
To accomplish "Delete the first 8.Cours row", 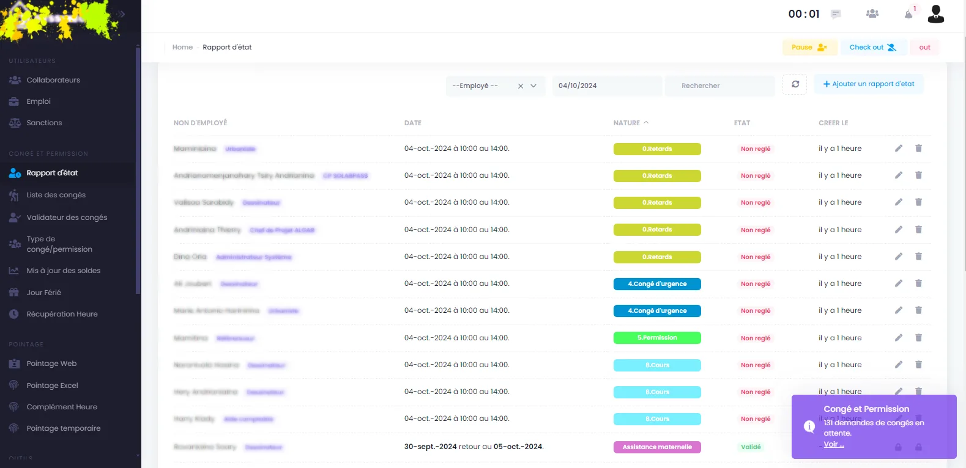I will click(918, 365).
